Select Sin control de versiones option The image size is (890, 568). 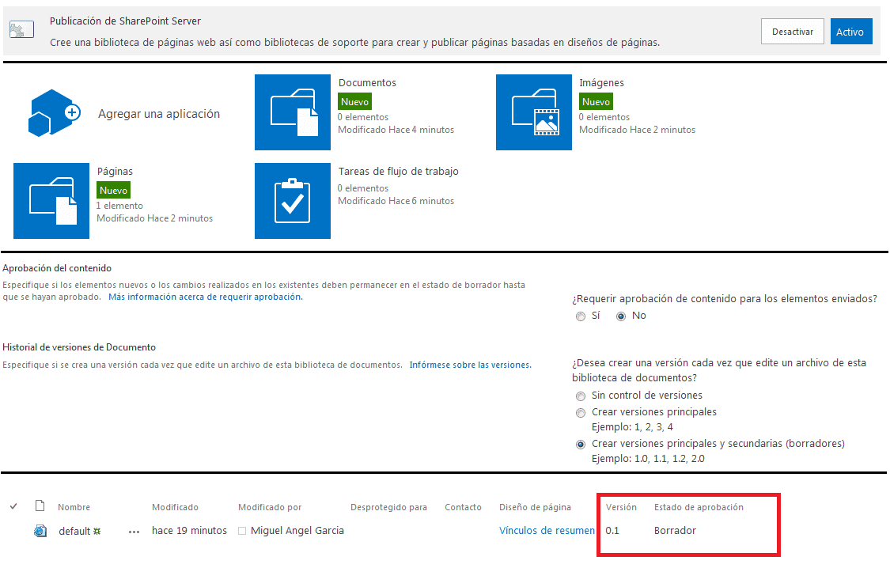pos(580,396)
